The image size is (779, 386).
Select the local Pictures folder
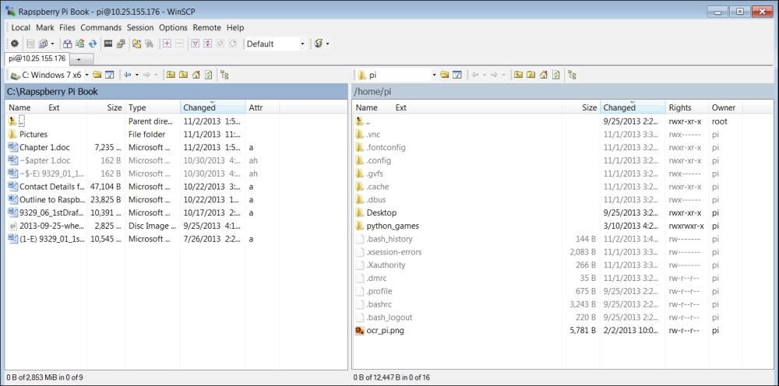33,135
